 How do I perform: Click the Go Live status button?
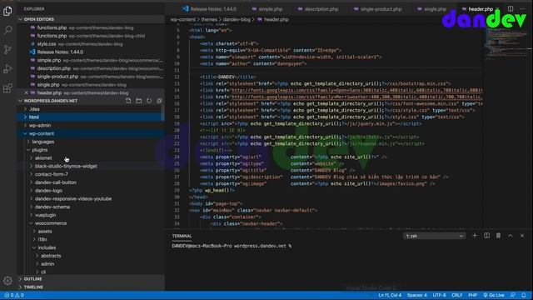(494, 295)
